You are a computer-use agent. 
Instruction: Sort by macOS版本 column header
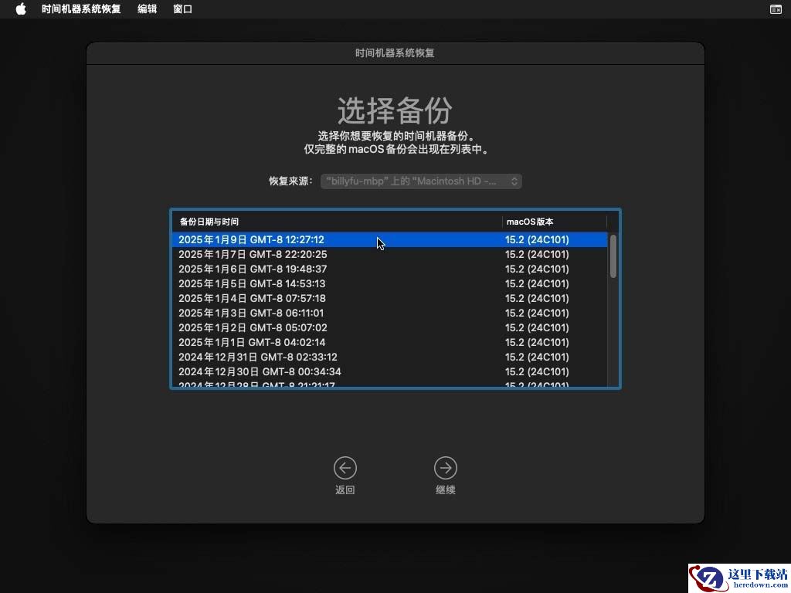(555, 222)
